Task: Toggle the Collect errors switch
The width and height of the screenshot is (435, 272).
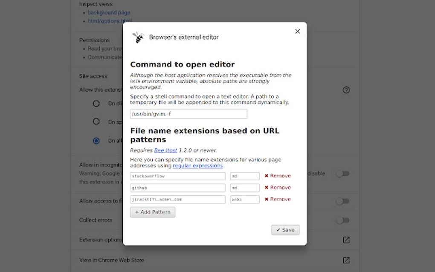Action: 342,220
